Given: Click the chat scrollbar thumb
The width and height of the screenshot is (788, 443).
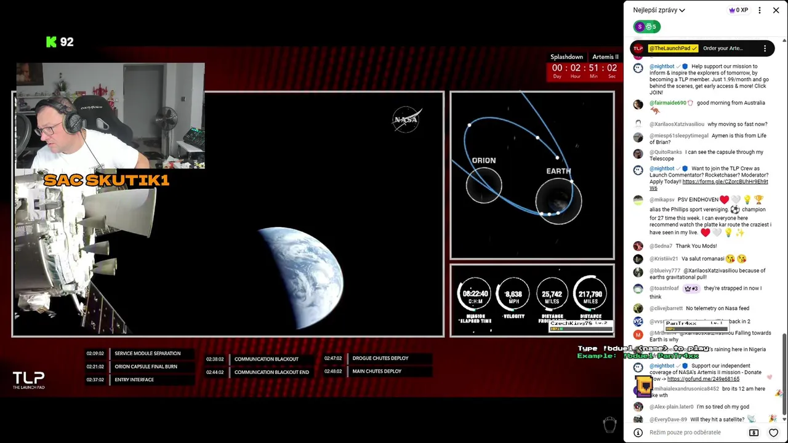Looking at the screenshot, I should 784,375.
